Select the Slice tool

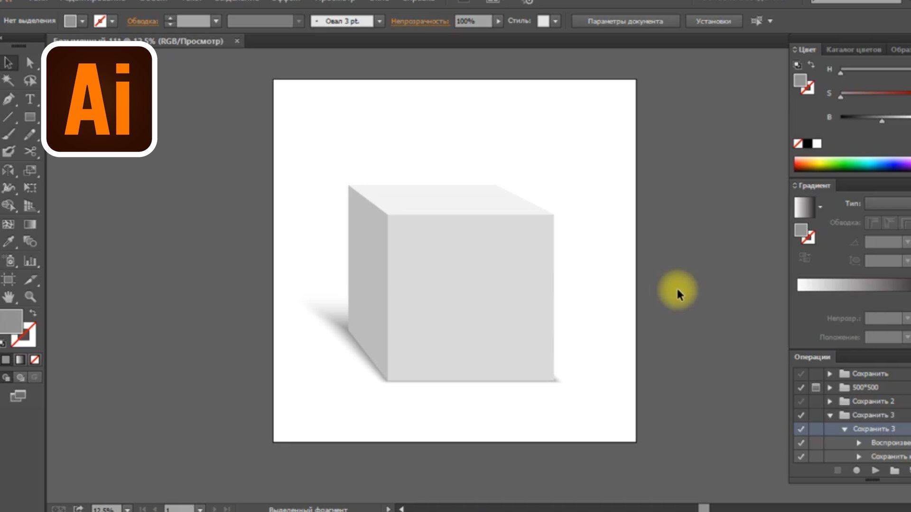coord(30,279)
